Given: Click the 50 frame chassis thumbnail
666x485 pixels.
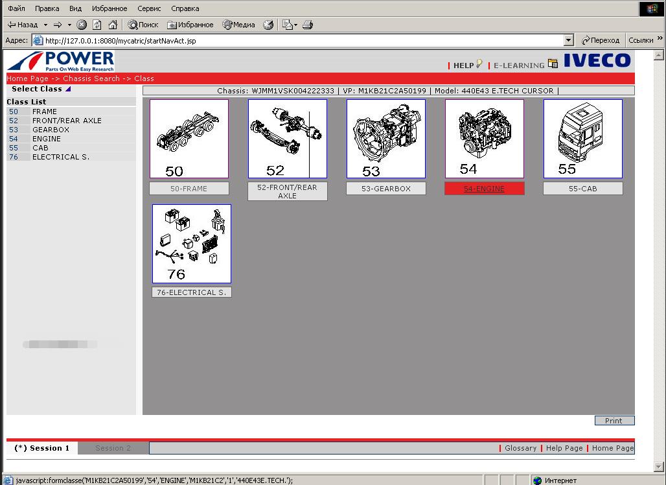Looking at the screenshot, I should (x=189, y=139).
